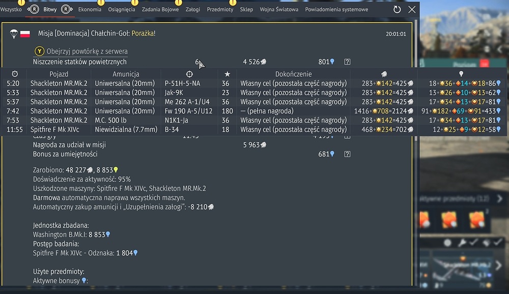This screenshot has width=509, height=294.
Task: Click the yellow Y button icon
Action: 39,51
